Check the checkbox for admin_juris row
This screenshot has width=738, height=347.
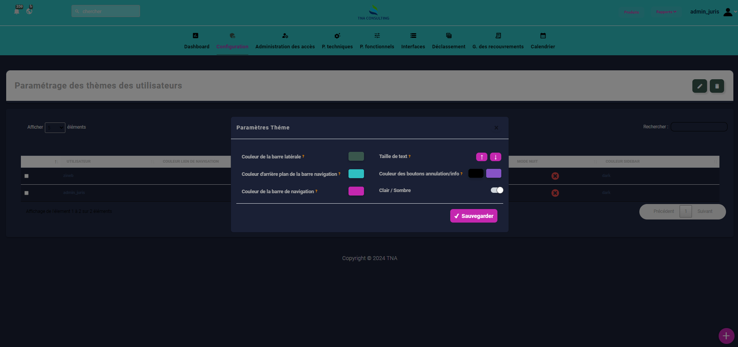coord(27,193)
